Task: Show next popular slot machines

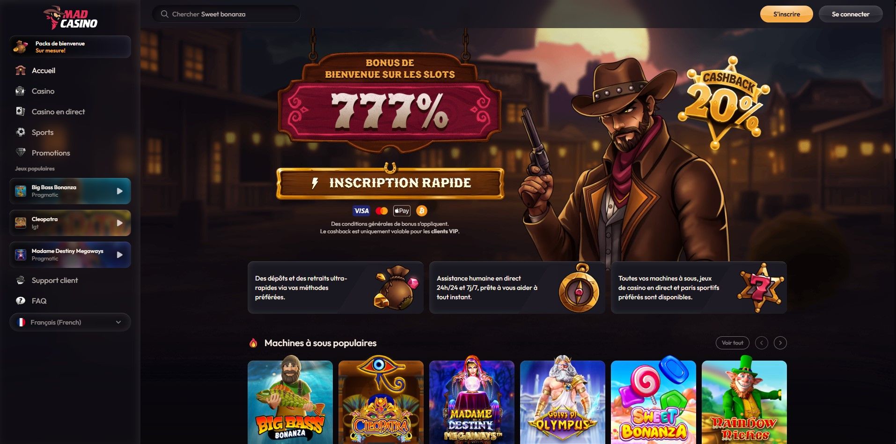Action: click(780, 343)
